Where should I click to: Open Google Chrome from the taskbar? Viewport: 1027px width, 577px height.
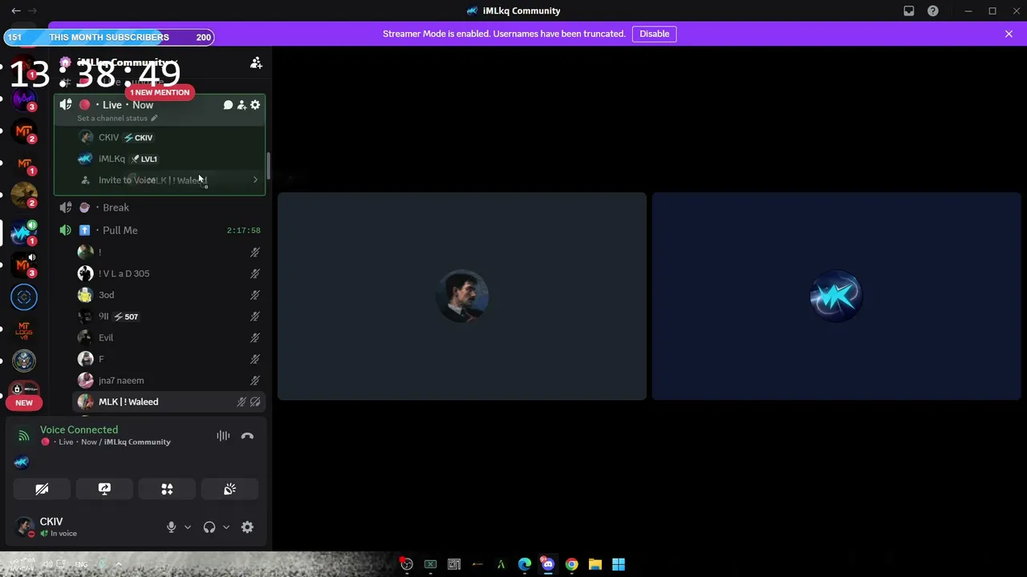pyautogui.click(x=571, y=564)
